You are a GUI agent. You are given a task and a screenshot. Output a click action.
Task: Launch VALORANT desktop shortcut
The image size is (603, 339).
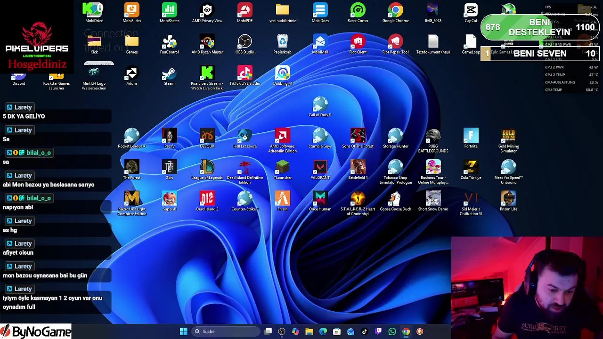(x=320, y=170)
